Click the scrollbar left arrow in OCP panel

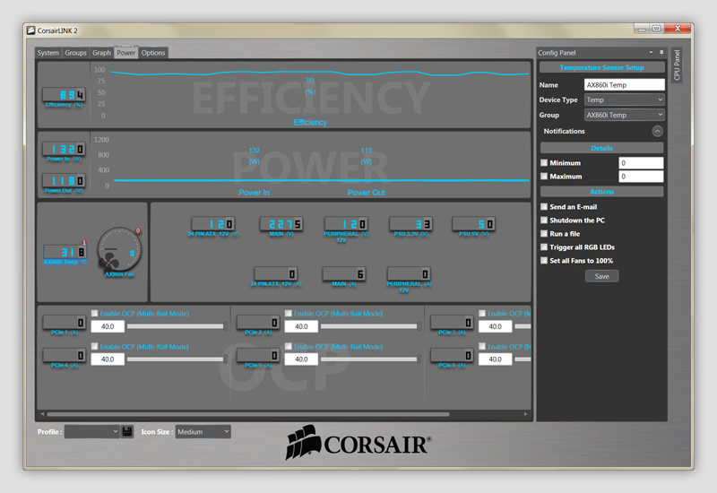(x=42, y=414)
